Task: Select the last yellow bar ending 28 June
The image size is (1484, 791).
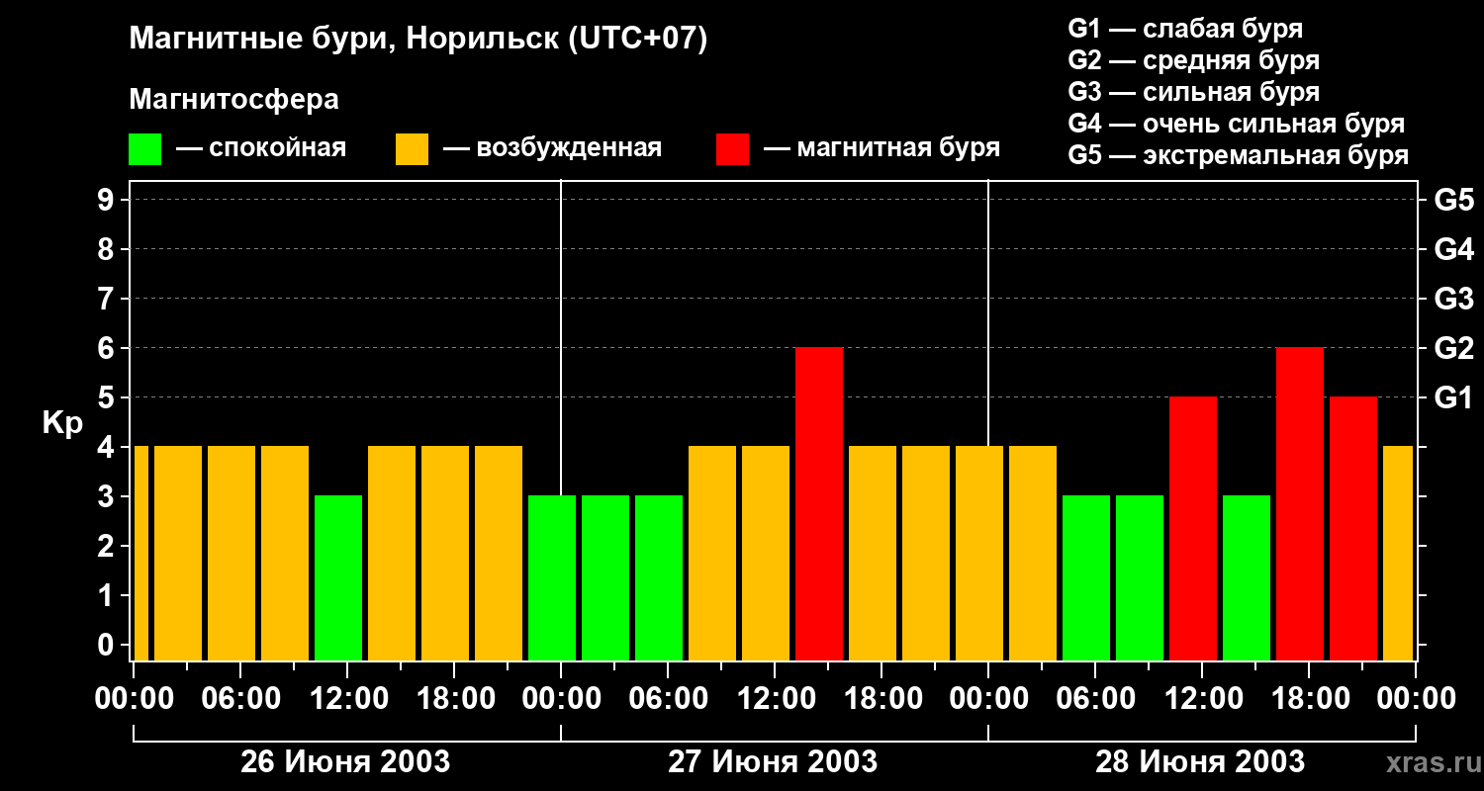Action: [1398, 554]
